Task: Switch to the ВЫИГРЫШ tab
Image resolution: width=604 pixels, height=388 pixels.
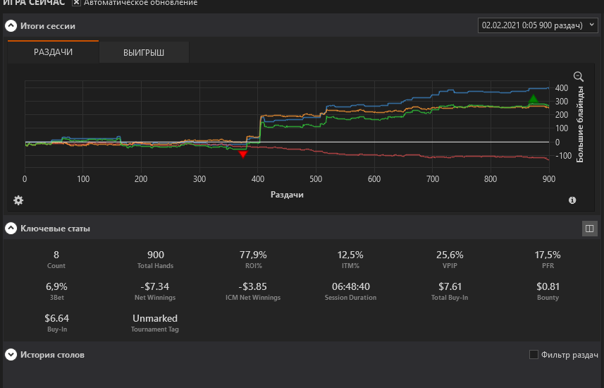Action: [x=144, y=52]
